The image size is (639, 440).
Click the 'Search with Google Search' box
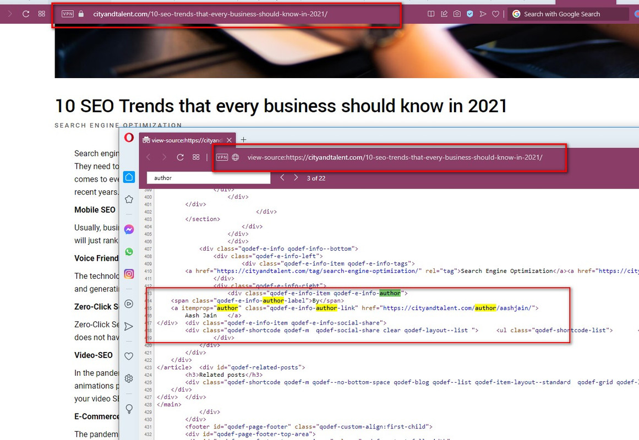point(569,14)
